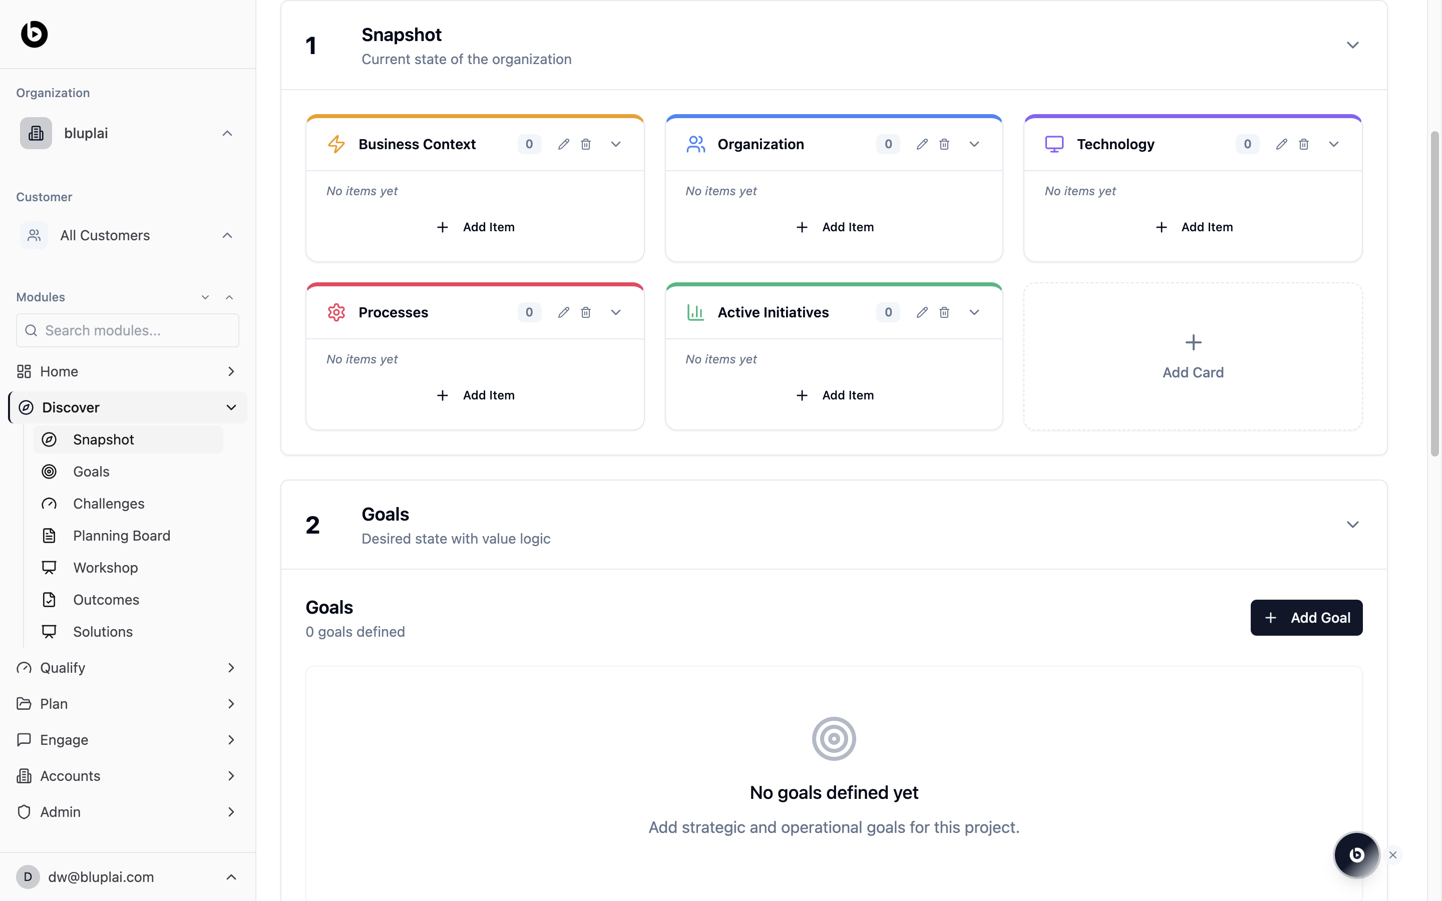Dismiss the assistant bubble with X
Viewport: 1442px width, 901px height.
pyautogui.click(x=1392, y=854)
